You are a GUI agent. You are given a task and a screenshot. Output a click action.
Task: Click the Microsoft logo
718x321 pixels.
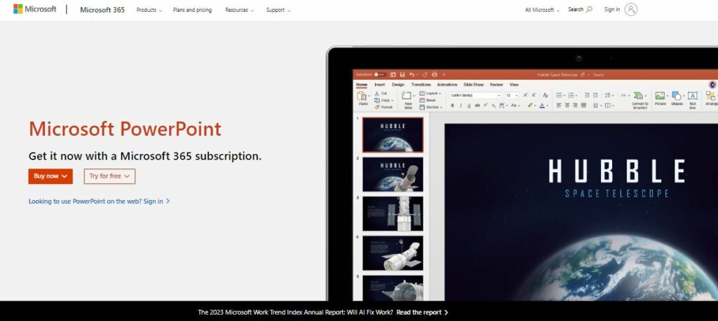point(35,9)
